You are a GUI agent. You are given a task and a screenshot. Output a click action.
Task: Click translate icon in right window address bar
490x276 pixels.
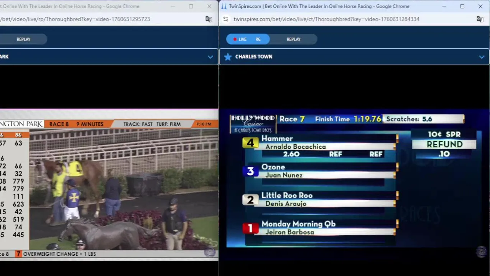click(480, 19)
